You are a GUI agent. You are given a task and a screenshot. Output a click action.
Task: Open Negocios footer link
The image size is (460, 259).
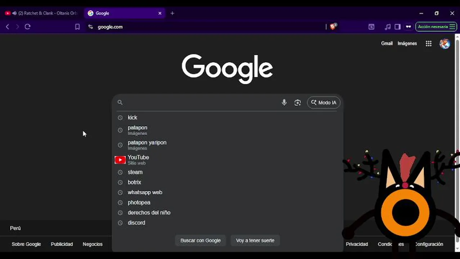coord(93,244)
